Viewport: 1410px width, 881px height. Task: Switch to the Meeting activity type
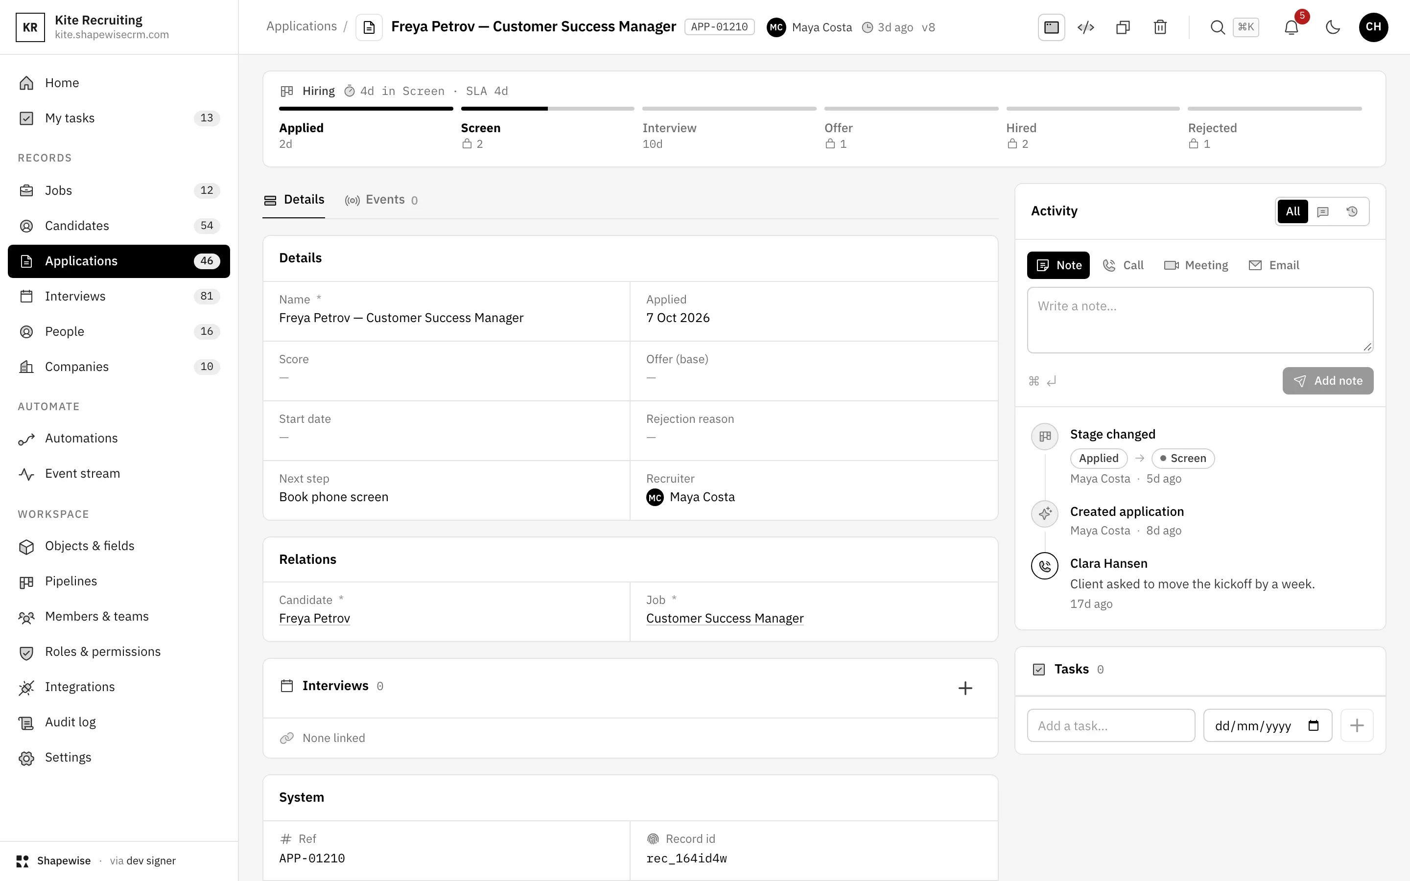click(1196, 265)
